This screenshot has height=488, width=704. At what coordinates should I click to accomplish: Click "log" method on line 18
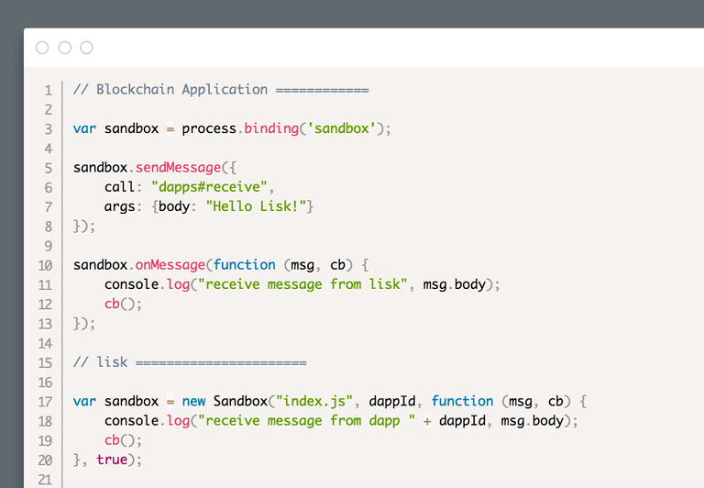pyautogui.click(x=178, y=421)
